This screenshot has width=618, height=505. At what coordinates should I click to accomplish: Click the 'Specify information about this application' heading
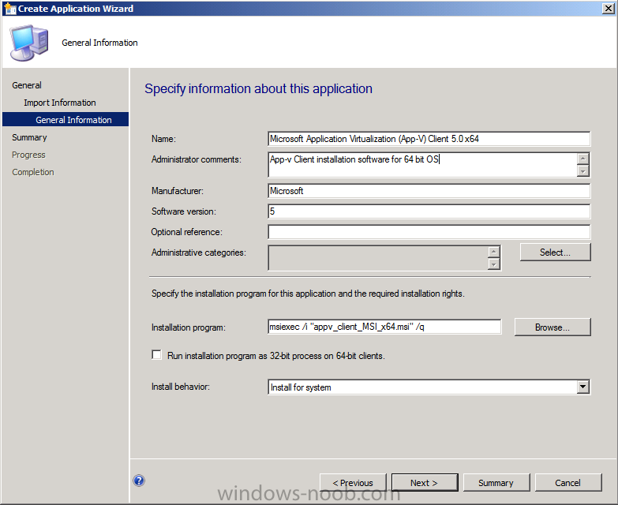259,88
